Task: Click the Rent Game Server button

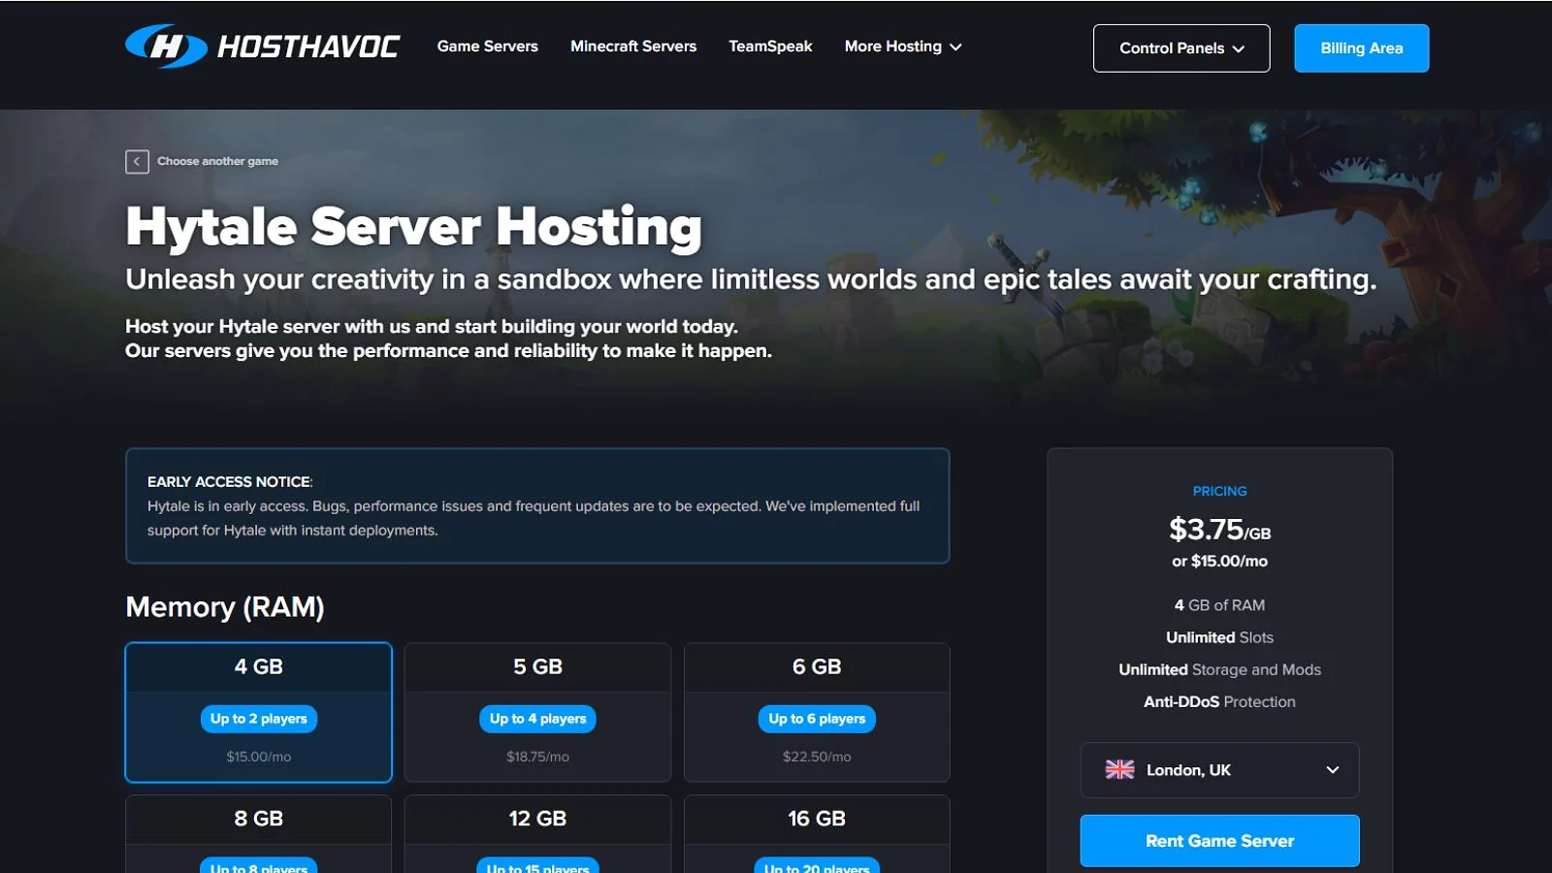Action: pos(1219,841)
